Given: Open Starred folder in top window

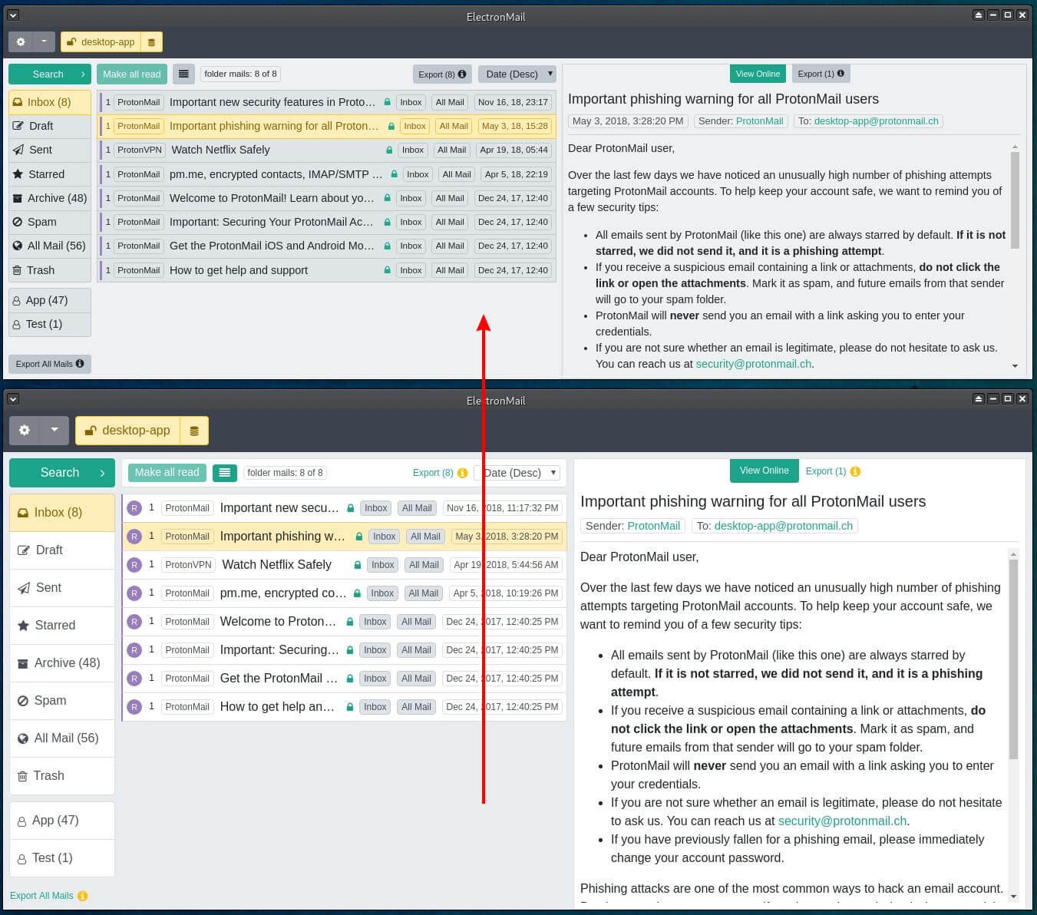Looking at the screenshot, I should [x=50, y=174].
